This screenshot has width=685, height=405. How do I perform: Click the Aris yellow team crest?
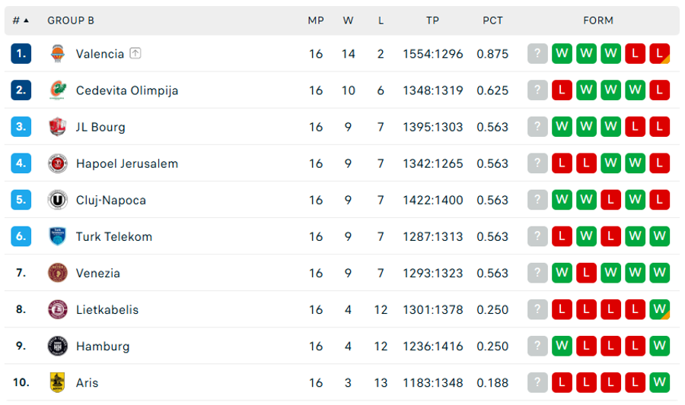pyautogui.click(x=57, y=383)
